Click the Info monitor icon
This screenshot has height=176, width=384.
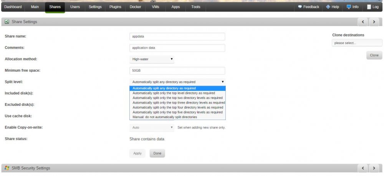[x=349, y=7]
